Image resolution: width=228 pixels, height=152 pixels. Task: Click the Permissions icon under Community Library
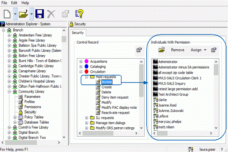(x=21, y=107)
